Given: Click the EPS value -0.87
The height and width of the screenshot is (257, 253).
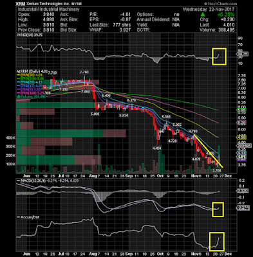Looking at the screenshot, I should 126,19.
